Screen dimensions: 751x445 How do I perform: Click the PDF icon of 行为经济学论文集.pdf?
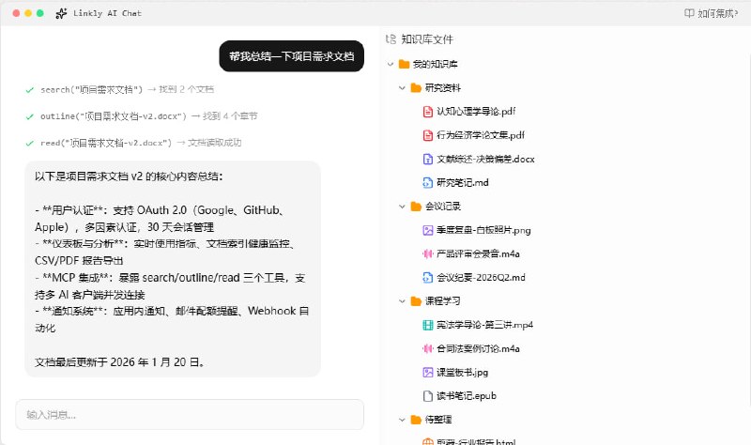[428, 135]
